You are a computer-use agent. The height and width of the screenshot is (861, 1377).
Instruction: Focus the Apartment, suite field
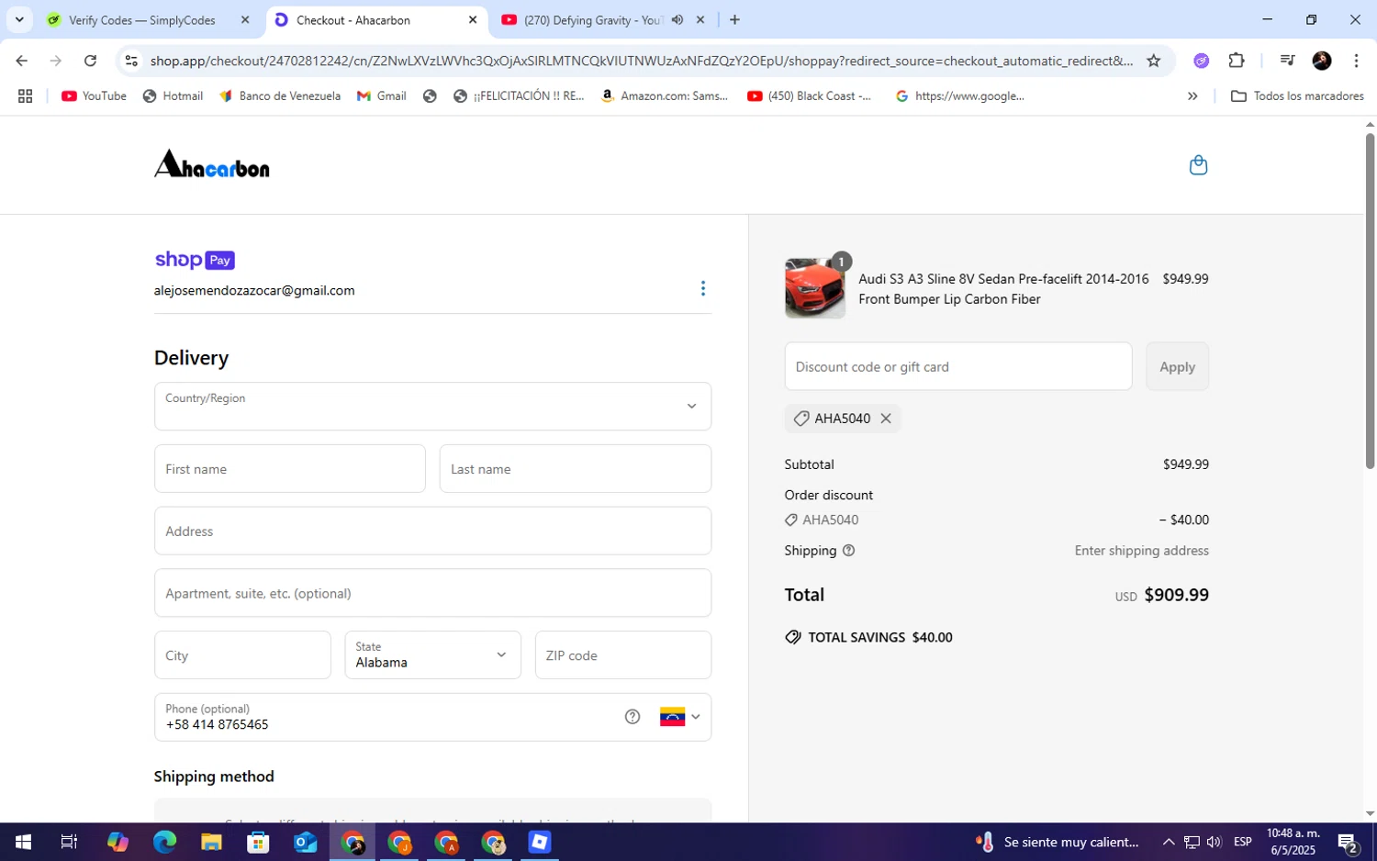[x=432, y=593]
